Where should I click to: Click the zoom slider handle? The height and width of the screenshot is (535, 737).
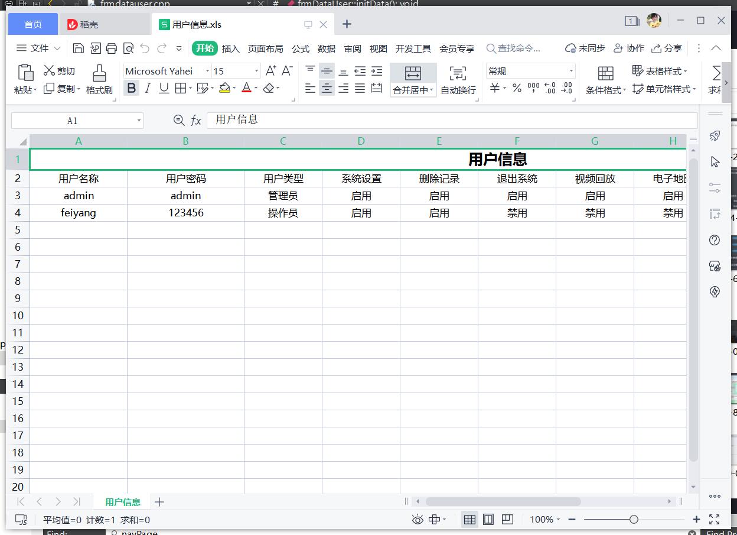pyautogui.click(x=634, y=520)
